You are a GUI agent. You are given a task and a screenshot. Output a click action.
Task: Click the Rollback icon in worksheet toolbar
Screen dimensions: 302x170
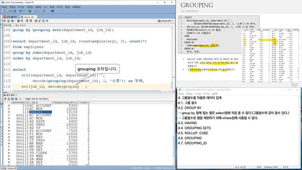click(x=31, y=21)
